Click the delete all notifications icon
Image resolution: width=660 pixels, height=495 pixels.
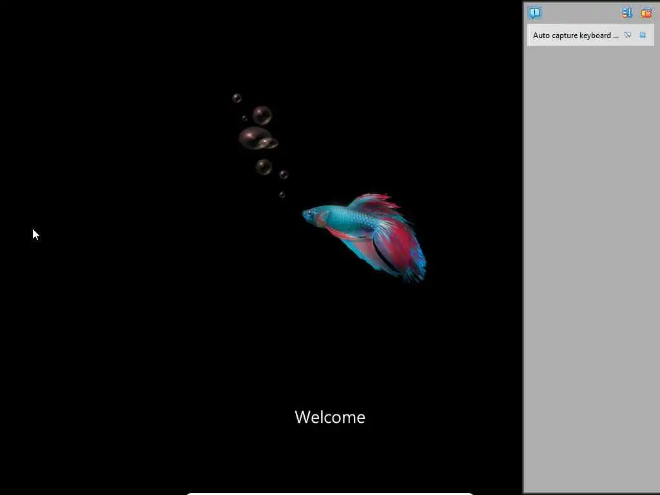coord(646,13)
